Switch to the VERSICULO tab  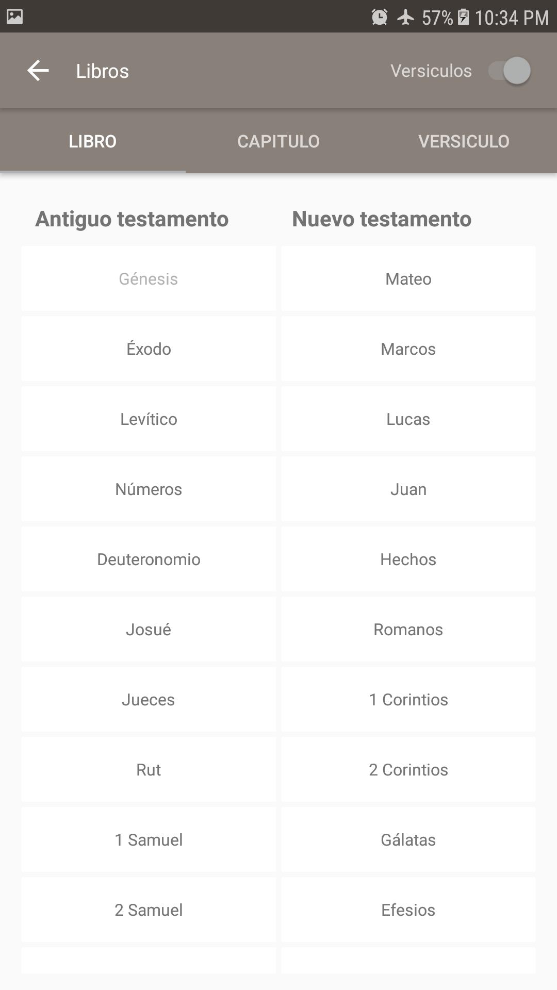click(464, 141)
